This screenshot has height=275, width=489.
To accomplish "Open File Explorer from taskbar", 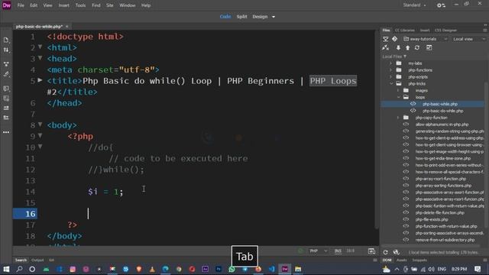I will pos(298,269).
